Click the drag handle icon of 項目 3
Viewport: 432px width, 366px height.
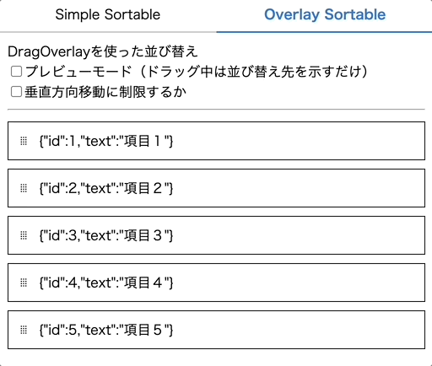coord(24,235)
